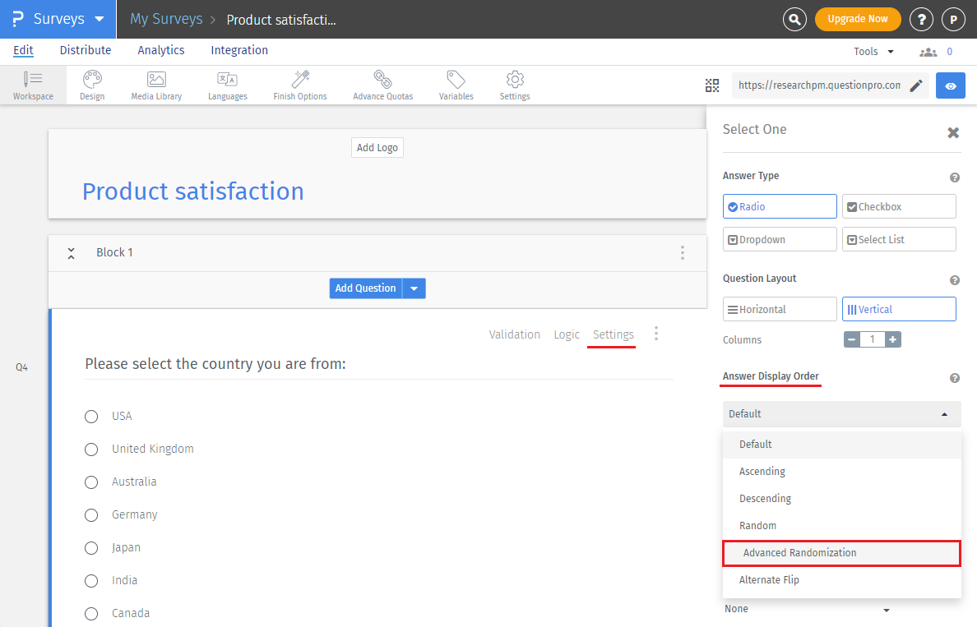Expand the Add Question dropdown arrow
977x627 pixels.
point(414,288)
